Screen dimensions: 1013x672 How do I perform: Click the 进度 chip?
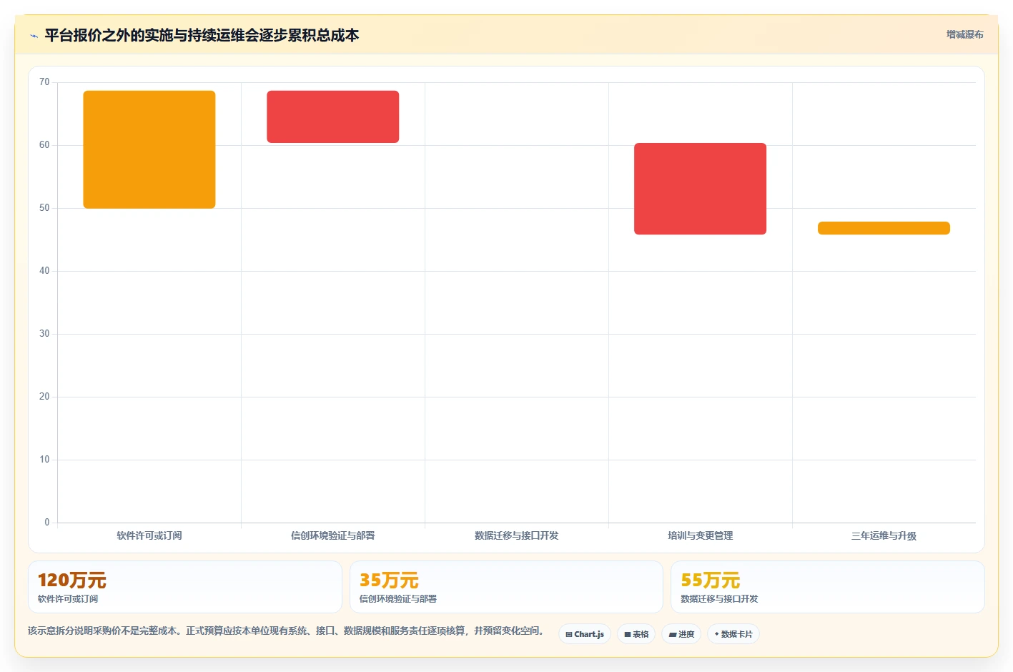(x=681, y=634)
